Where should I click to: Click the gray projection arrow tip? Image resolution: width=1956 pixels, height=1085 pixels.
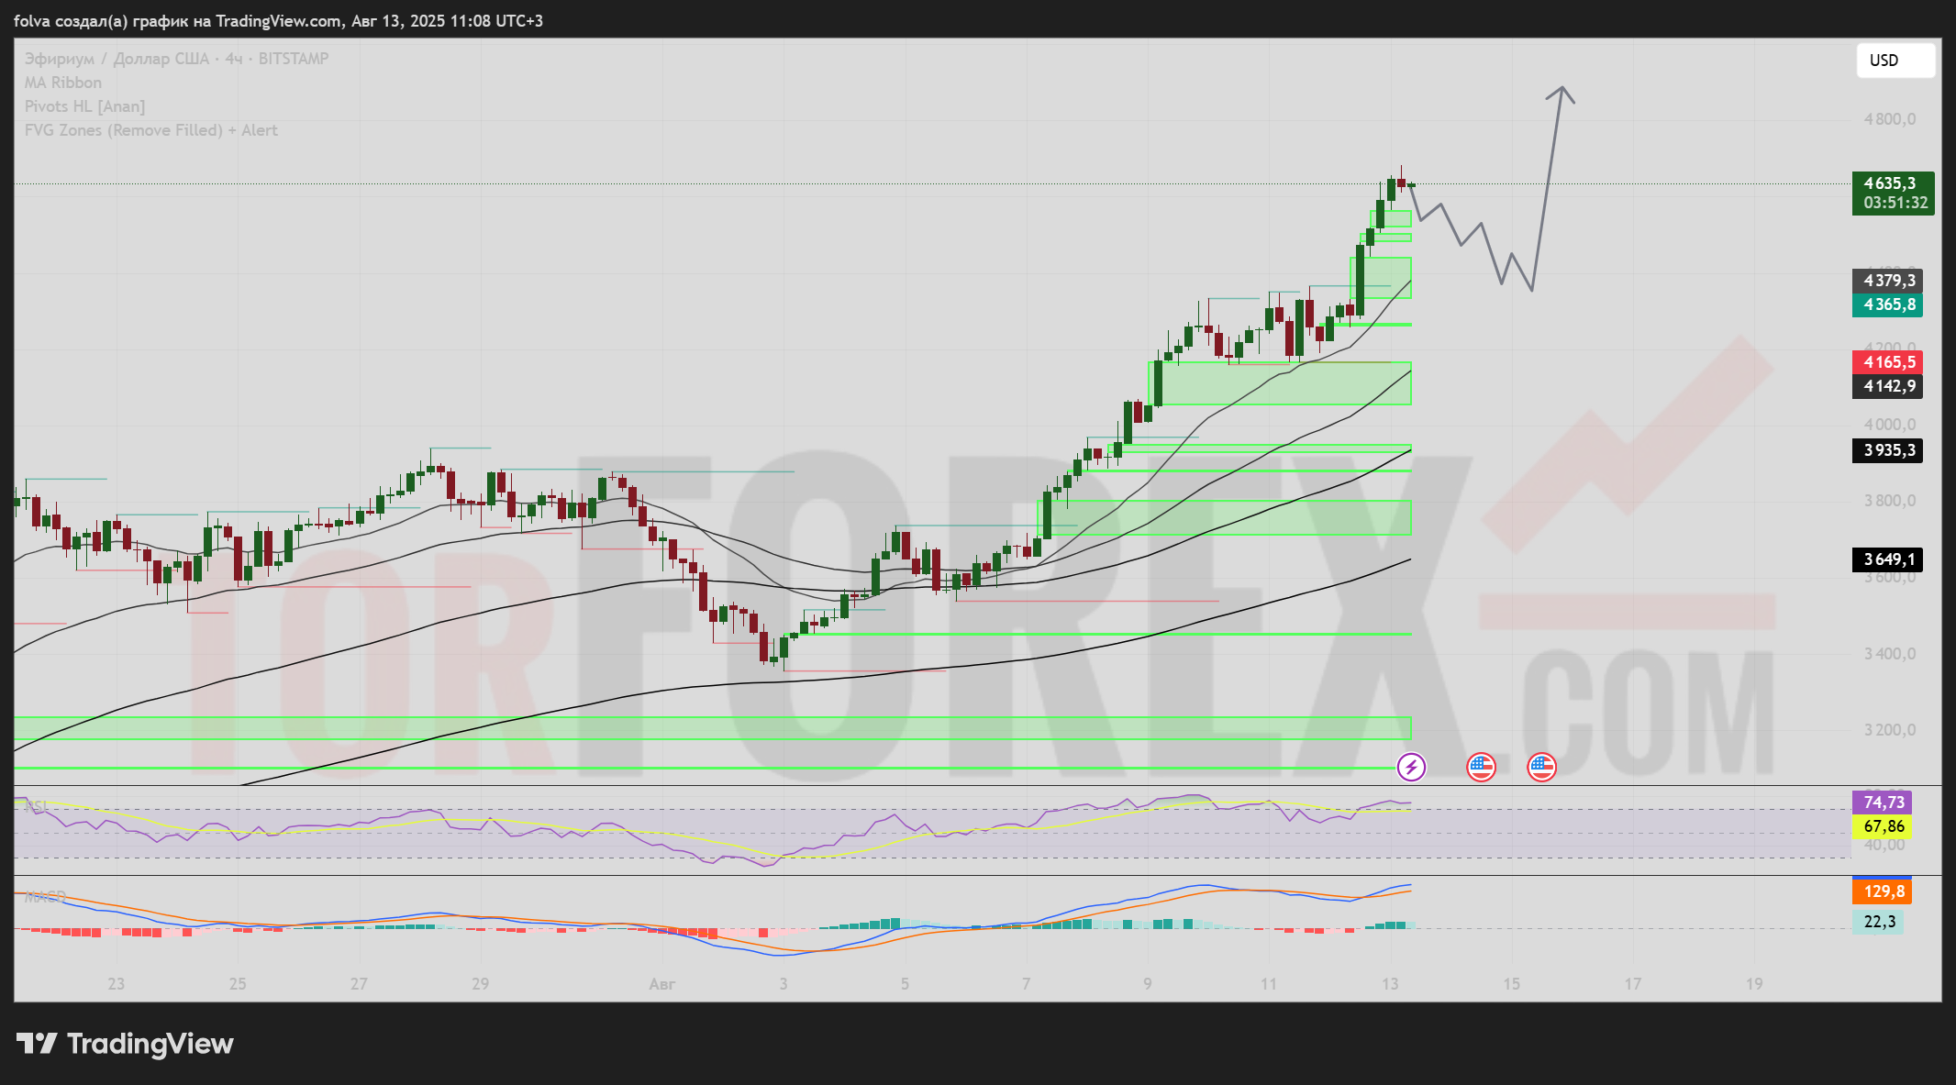(1561, 88)
